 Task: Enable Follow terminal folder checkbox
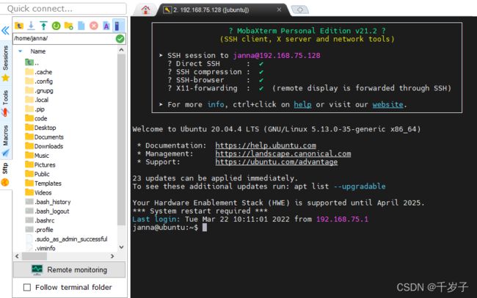[x=27, y=287]
